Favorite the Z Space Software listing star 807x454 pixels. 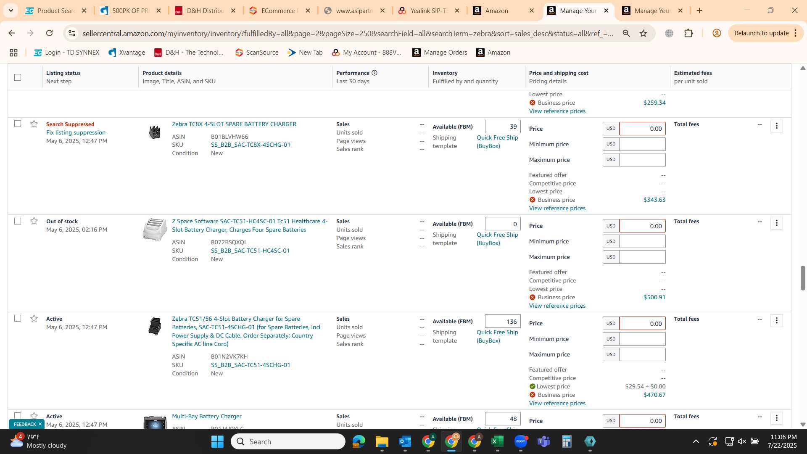(34, 221)
